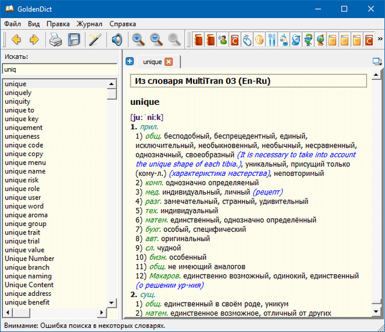Close the 'unique' tab
Image resolution: width=385 pixels, height=332 pixels.
[168, 62]
